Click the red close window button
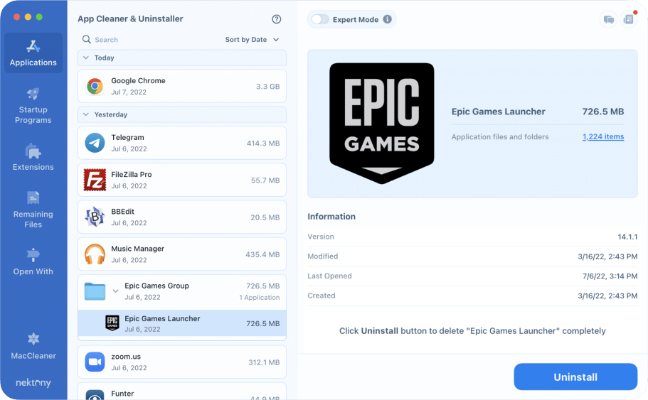The width and height of the screenshot is (648, 400). click(16, 17)
